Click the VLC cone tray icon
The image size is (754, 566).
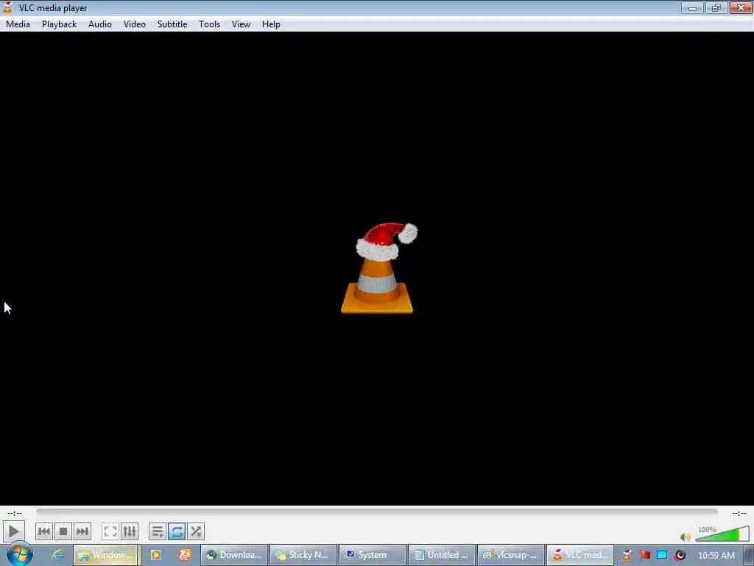coord(627,555)
